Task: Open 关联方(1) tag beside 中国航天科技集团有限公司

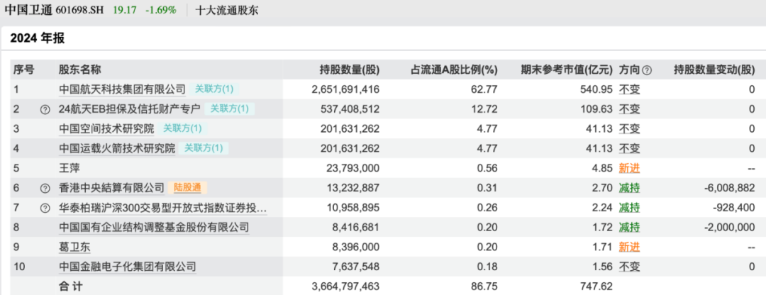Action: (x=214, y=89)
